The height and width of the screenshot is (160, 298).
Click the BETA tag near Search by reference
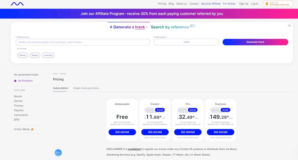click(192, 26)
